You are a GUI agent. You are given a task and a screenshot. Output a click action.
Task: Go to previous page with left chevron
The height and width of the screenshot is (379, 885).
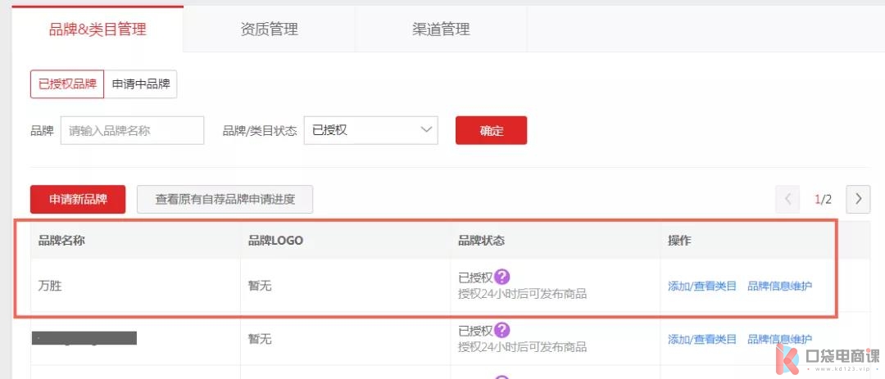pos(788,199)
